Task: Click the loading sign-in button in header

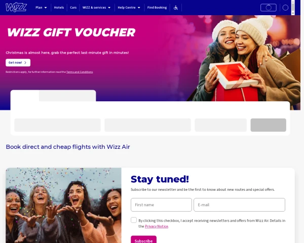Action: (269, 8)
